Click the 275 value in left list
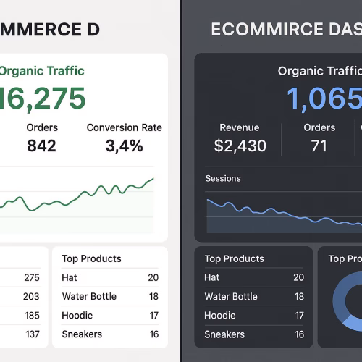The height and width of the screenshot is (362, 362). 32,277
